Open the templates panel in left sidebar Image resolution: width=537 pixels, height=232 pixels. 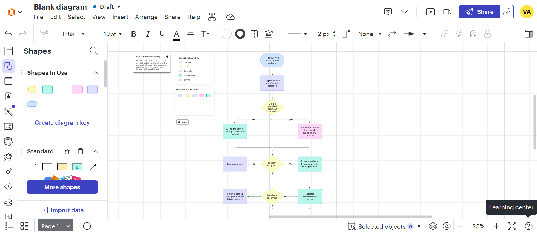8,51
